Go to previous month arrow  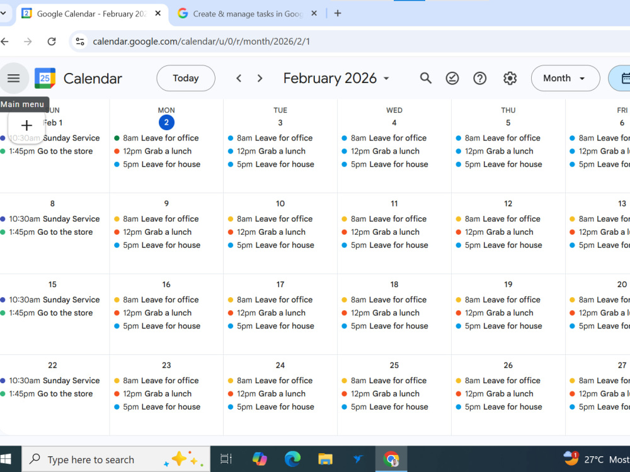tap(239, 78)
